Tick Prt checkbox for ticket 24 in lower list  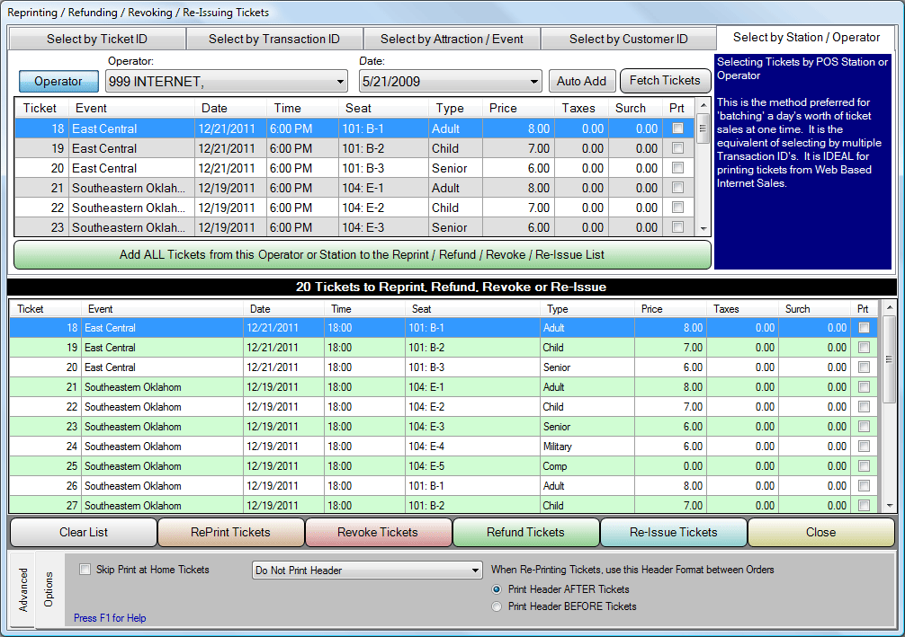[864, 447]
